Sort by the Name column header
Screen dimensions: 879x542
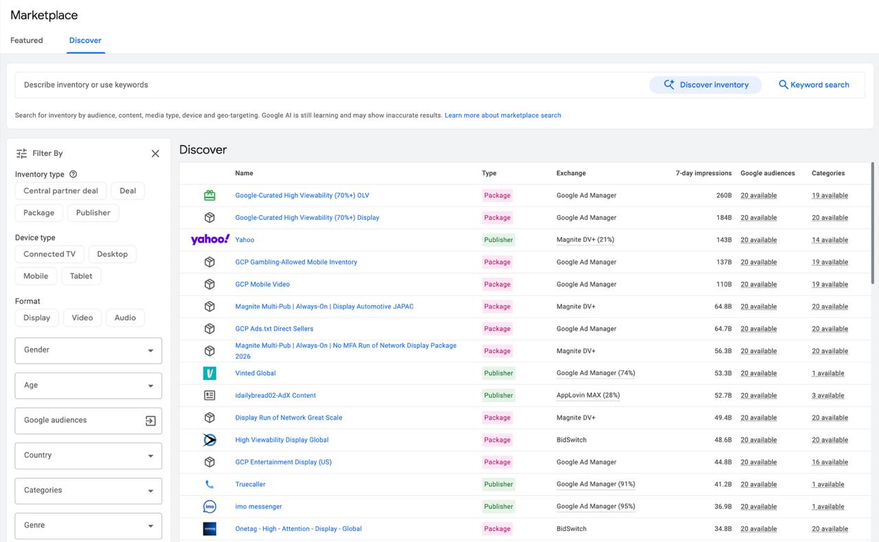244,173
